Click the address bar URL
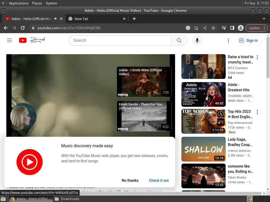This screenshot has height=202, width=270. pos(69,28)
